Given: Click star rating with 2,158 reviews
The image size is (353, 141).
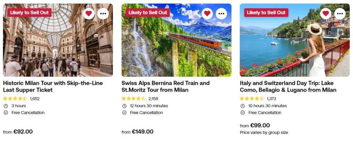Looking at the screenshot, I should 134,99.
